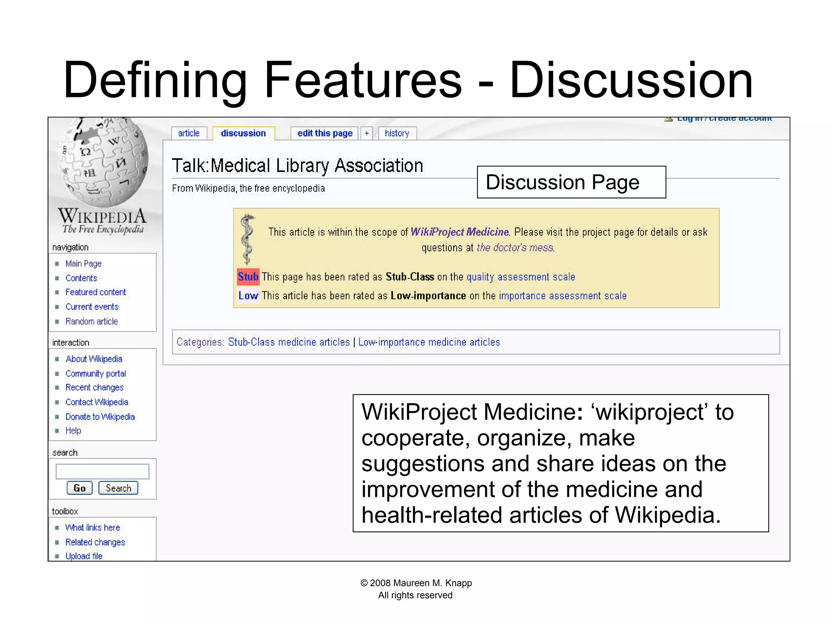Click the Search button
The width and height of the screenshot is (831, 623).
(x=118, y=488)
